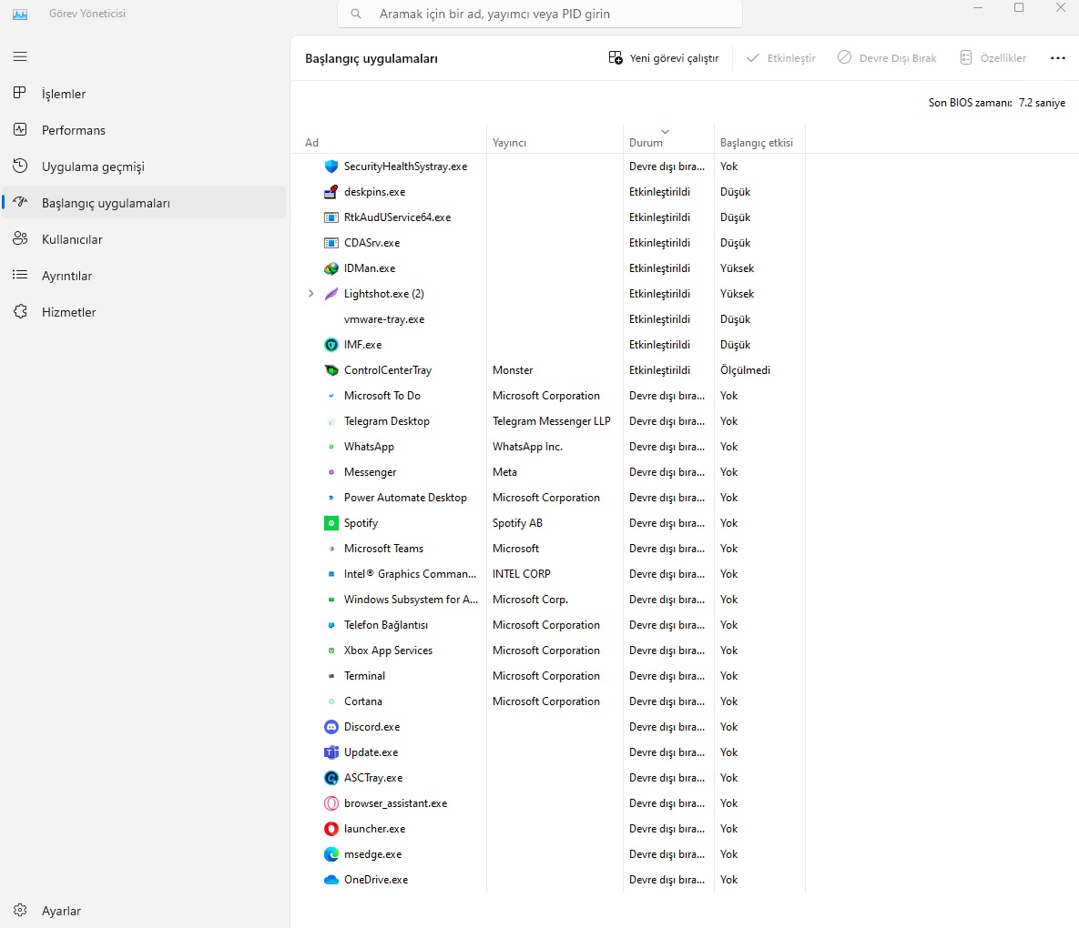Click the search magnifier icon

[x=356, y=14]
